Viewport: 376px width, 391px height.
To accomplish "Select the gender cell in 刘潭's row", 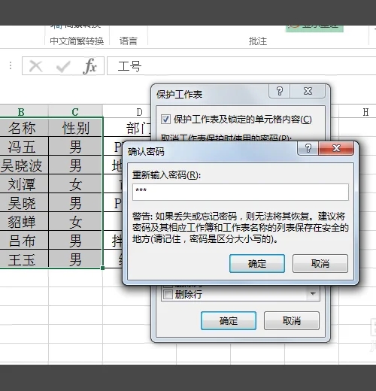I will coord(75,184).
